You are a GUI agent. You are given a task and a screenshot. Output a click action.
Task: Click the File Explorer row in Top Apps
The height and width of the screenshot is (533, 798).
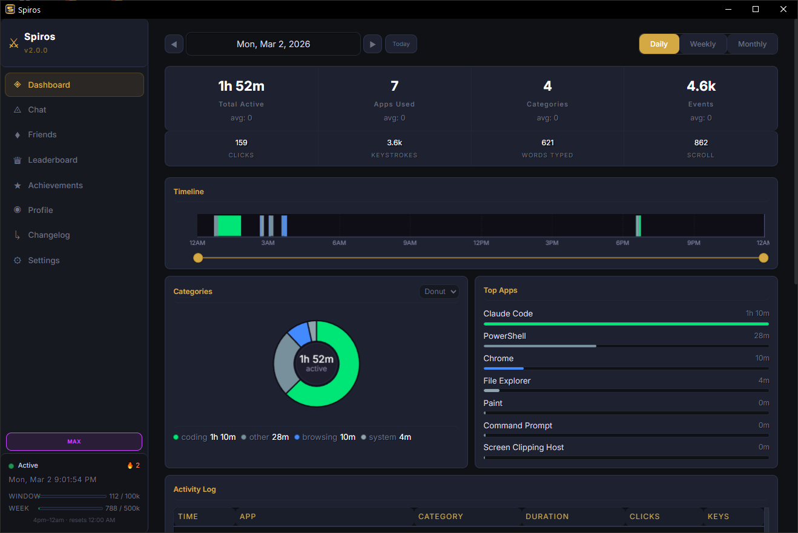pyautogui.click(x=626, y=384)
